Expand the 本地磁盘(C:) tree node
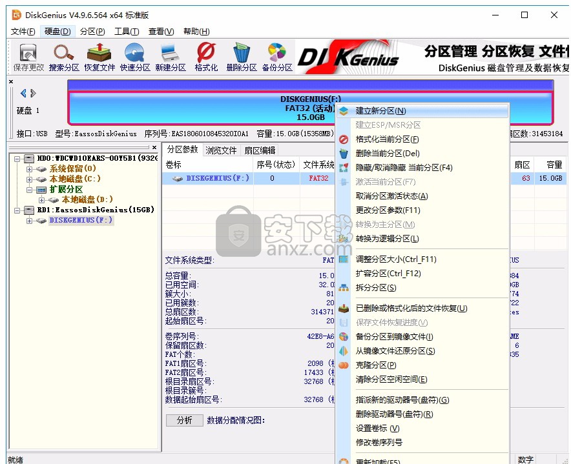Viewport: 571px width, 464px height. pos(29,179)
